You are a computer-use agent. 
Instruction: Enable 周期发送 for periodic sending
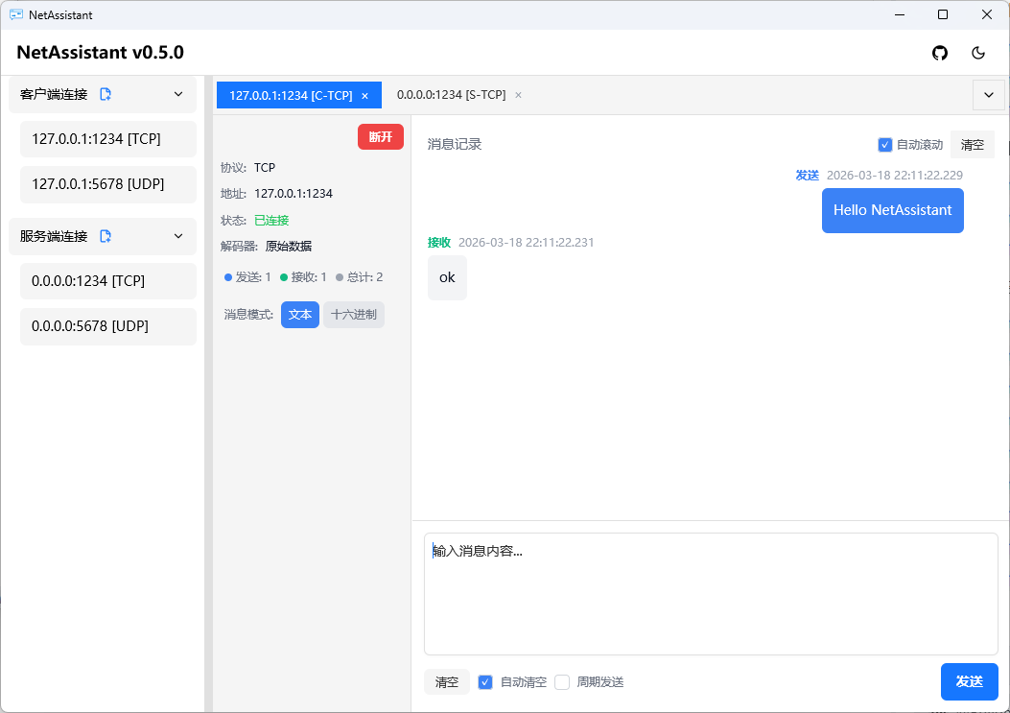562,681
